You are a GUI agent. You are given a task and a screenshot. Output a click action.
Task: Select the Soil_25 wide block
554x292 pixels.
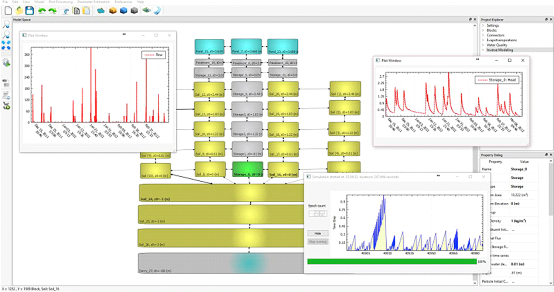(222, 215)
